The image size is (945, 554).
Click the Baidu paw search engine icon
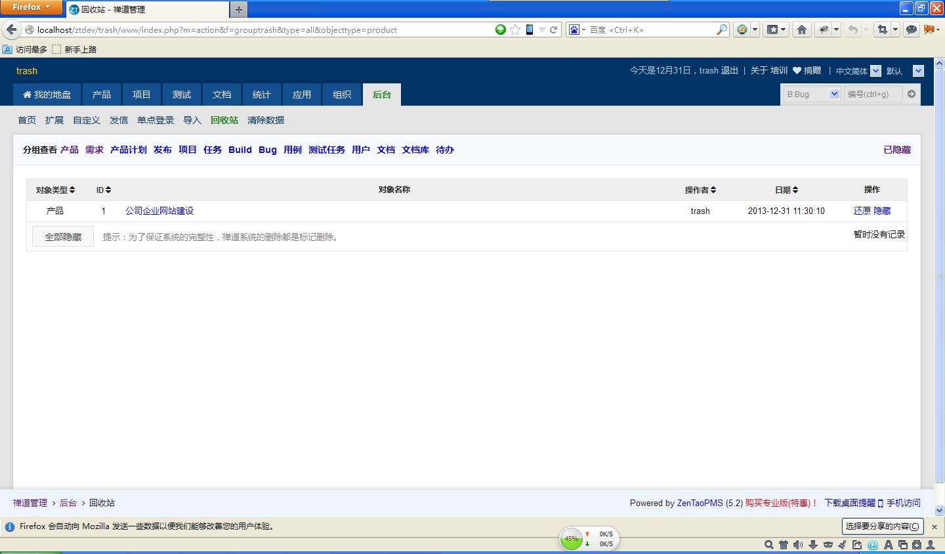click(x=574, y=30)
